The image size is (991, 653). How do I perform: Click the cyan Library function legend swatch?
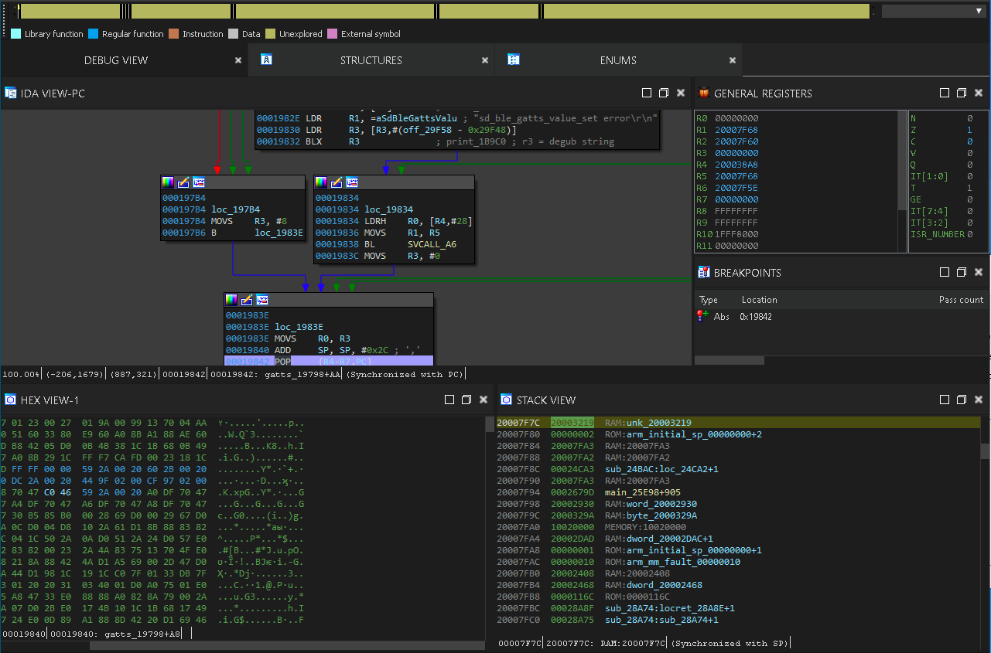click(x=15, y=34)
